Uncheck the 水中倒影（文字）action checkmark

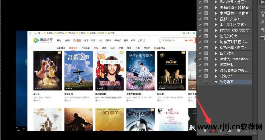pos(200,25)
